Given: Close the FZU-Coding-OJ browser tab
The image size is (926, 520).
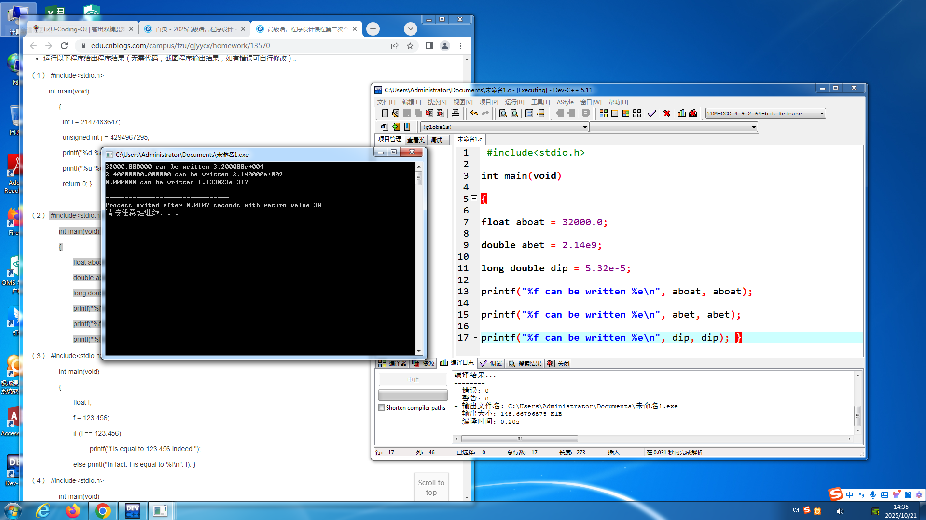Looking at the screenshot, I should tap(131, 29).
